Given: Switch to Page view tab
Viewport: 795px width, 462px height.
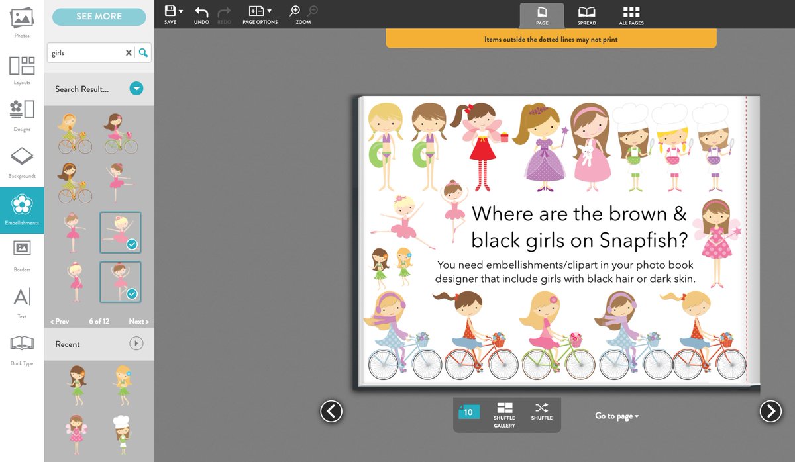Looking at the screenshot, I should (x=542, y=16).
